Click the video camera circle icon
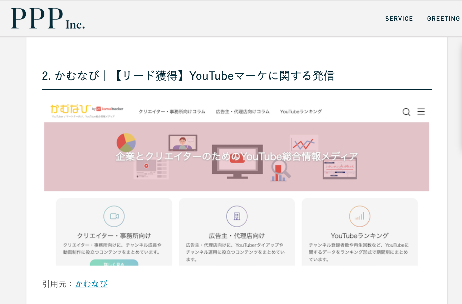 point(114,216)
